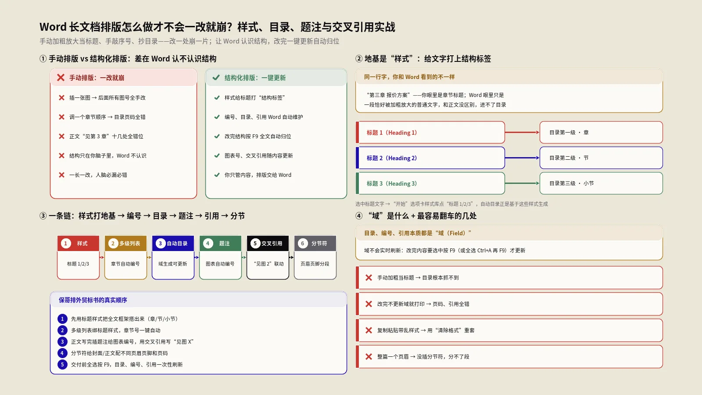Click the number 1 badge on 样式 card
The height and width of the screenshot is (395, 702).
click(66, 244)
